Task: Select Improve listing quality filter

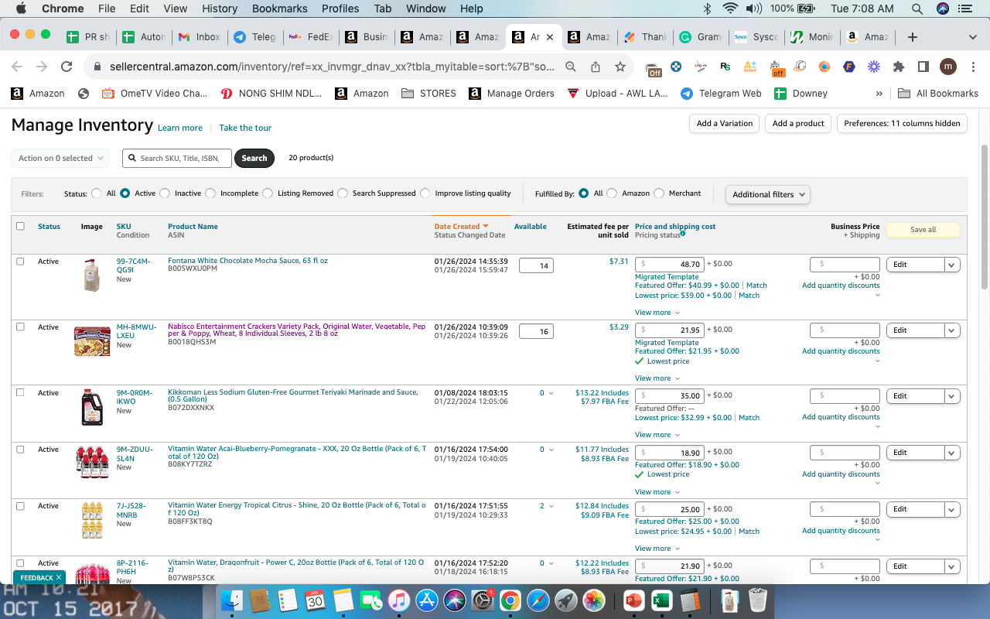Action: [x=425, y=193]
